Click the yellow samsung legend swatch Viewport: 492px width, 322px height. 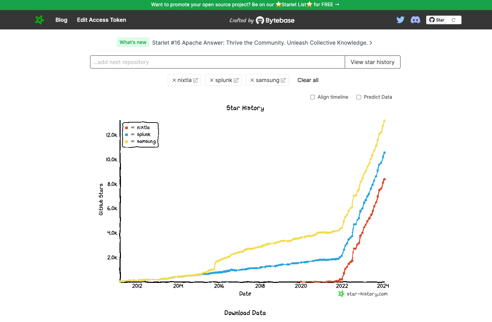pyautogui.click(x=126, y=142)
